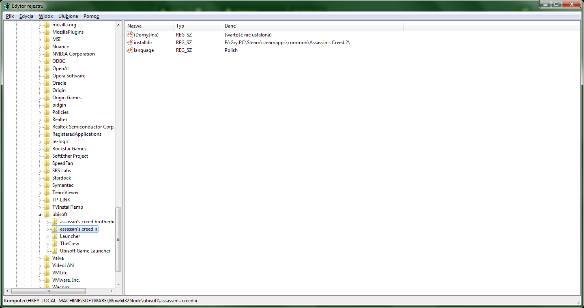584x308 pixels.
Task: Click the tree vertical scrollbar down arrow
Action: [118, 284]
